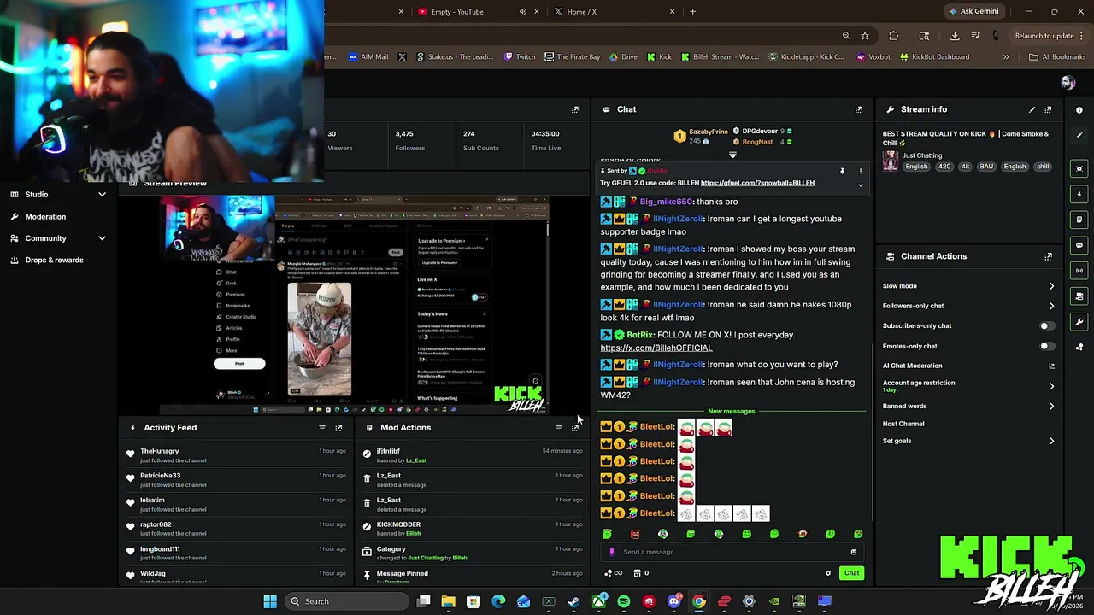Open the Twitch bookmark
The width and height of the screenshot is (1094, 615).
(520, 57)
